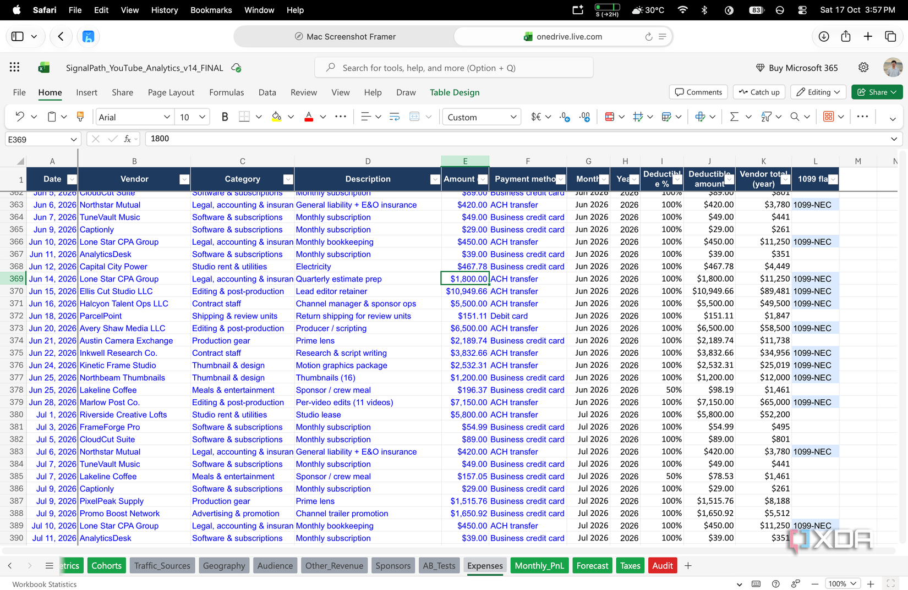Click Increase Decimal icon
This screenshot has width=908, height=590.
coord(565,117)
